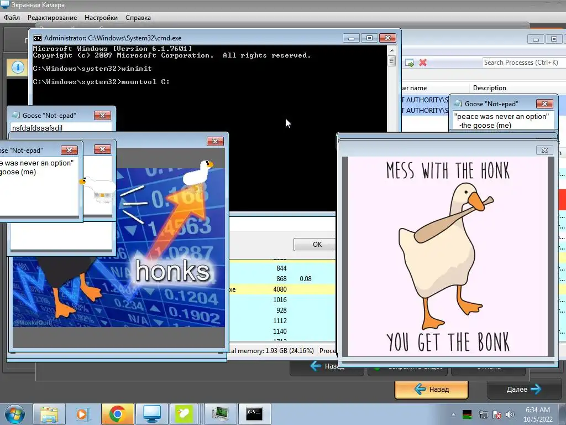Close the "Mess with the honk" image window
566x425 pixels.
tap(544, 150)
